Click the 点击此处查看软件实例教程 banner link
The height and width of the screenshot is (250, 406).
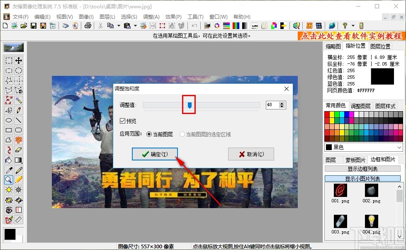point(351,36)
